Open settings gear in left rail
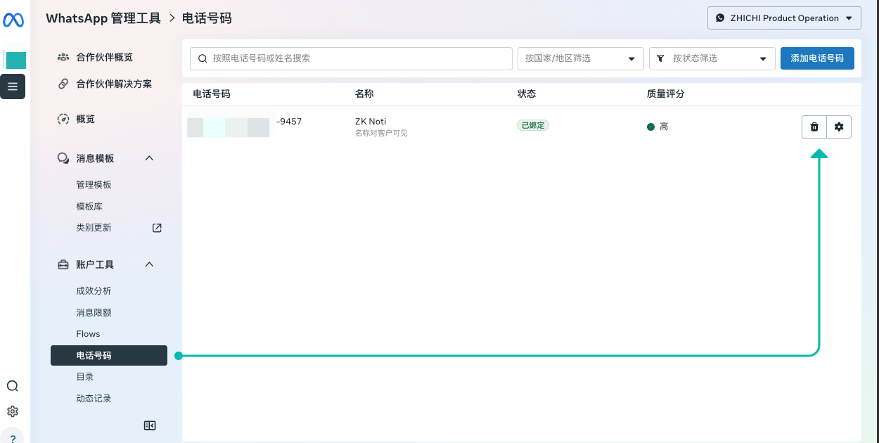The width and height of the screenshot is (879, 443). pos(13,411)
